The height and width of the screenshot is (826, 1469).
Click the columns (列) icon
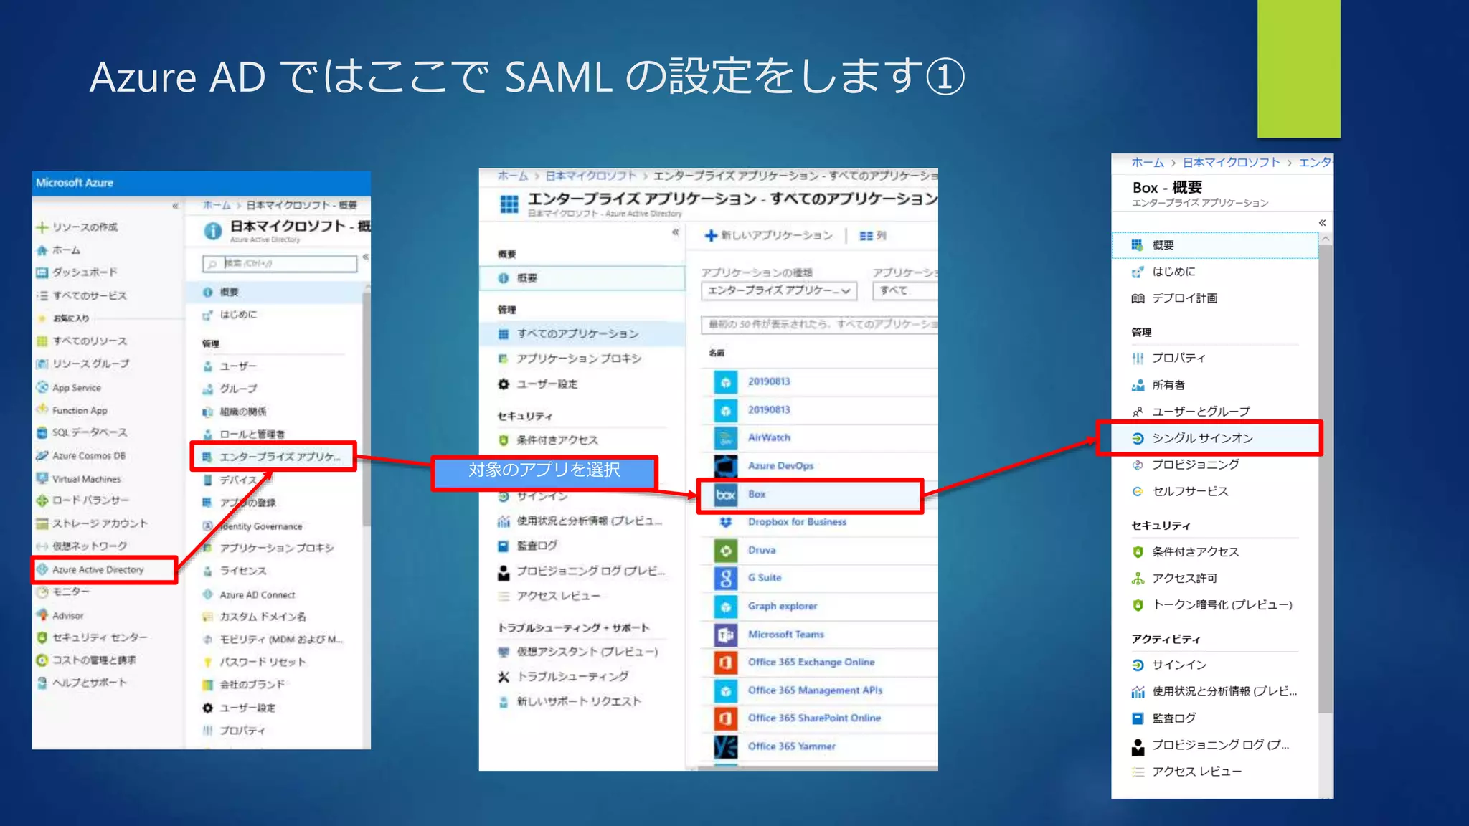pos(866,236)
